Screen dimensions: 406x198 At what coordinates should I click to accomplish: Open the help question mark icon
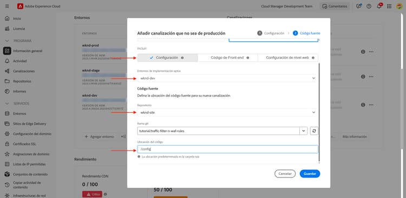pyautogui.click(x=369, y=6)
